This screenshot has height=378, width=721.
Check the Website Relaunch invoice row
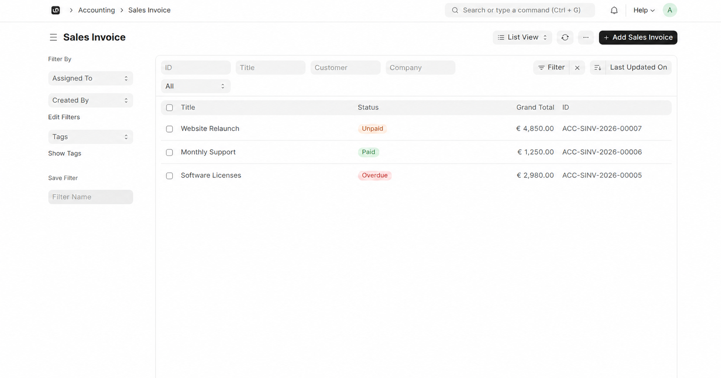click(170, 129)
